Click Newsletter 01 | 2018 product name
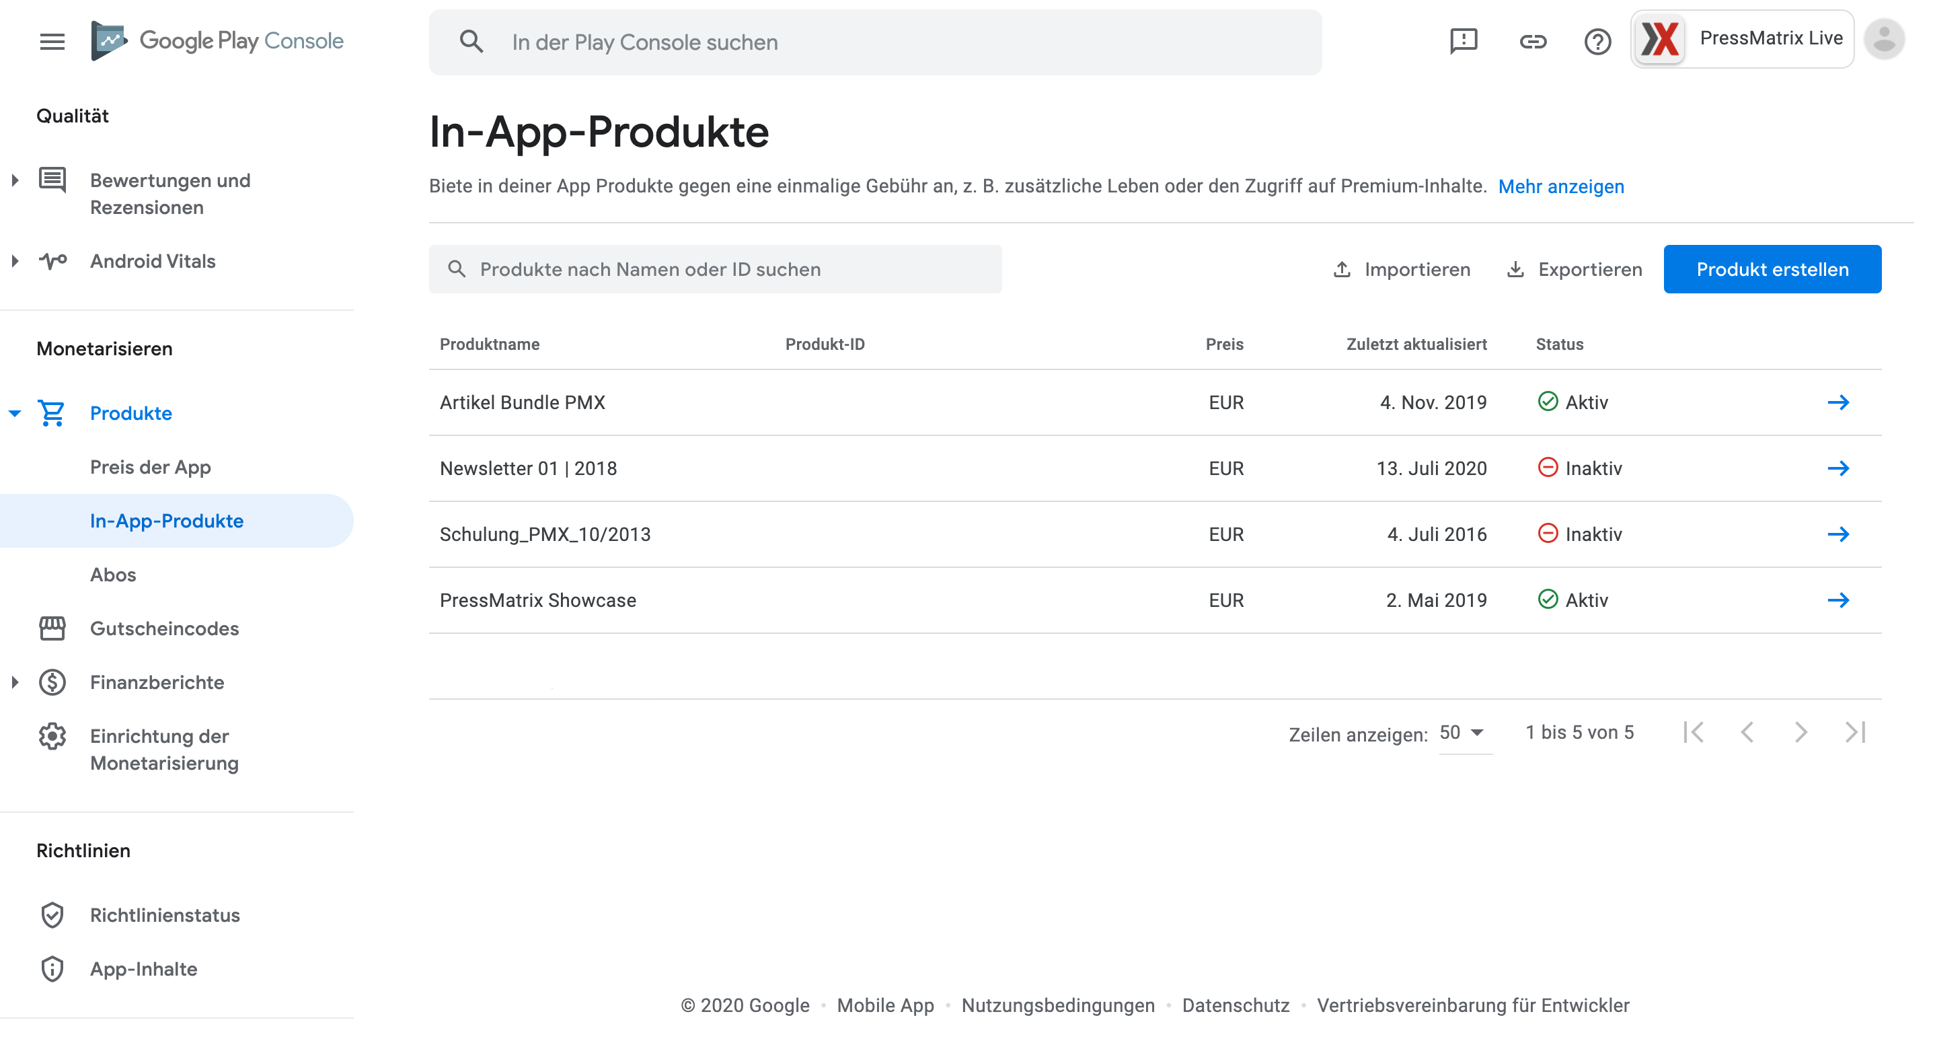 528,468
